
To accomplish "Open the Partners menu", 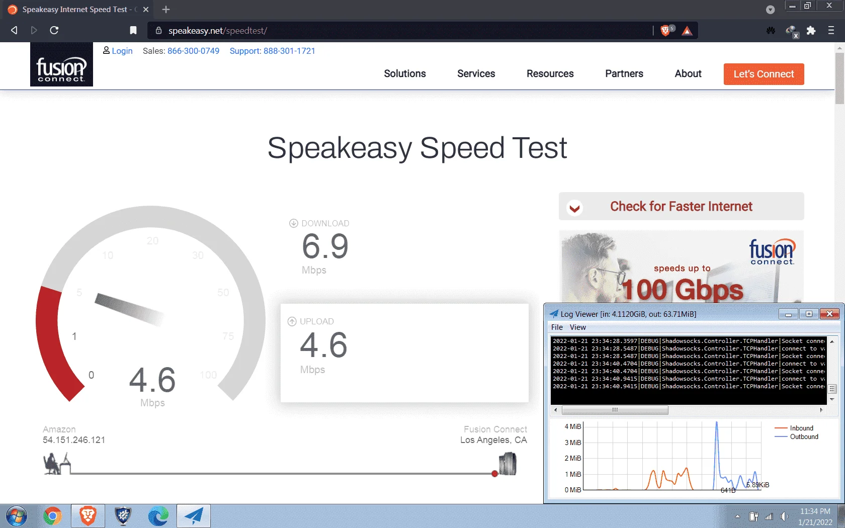I will click(624, 73).
